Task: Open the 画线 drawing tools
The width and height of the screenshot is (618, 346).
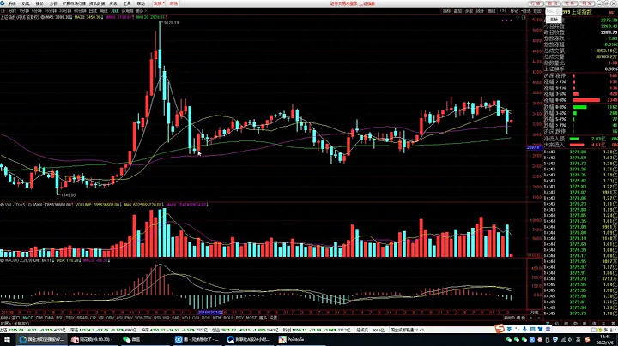Action: (x=492, y=11)
